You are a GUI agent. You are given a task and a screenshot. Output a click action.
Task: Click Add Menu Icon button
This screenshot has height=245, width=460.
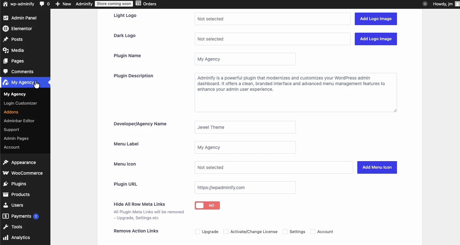click(x=377, y=167)
